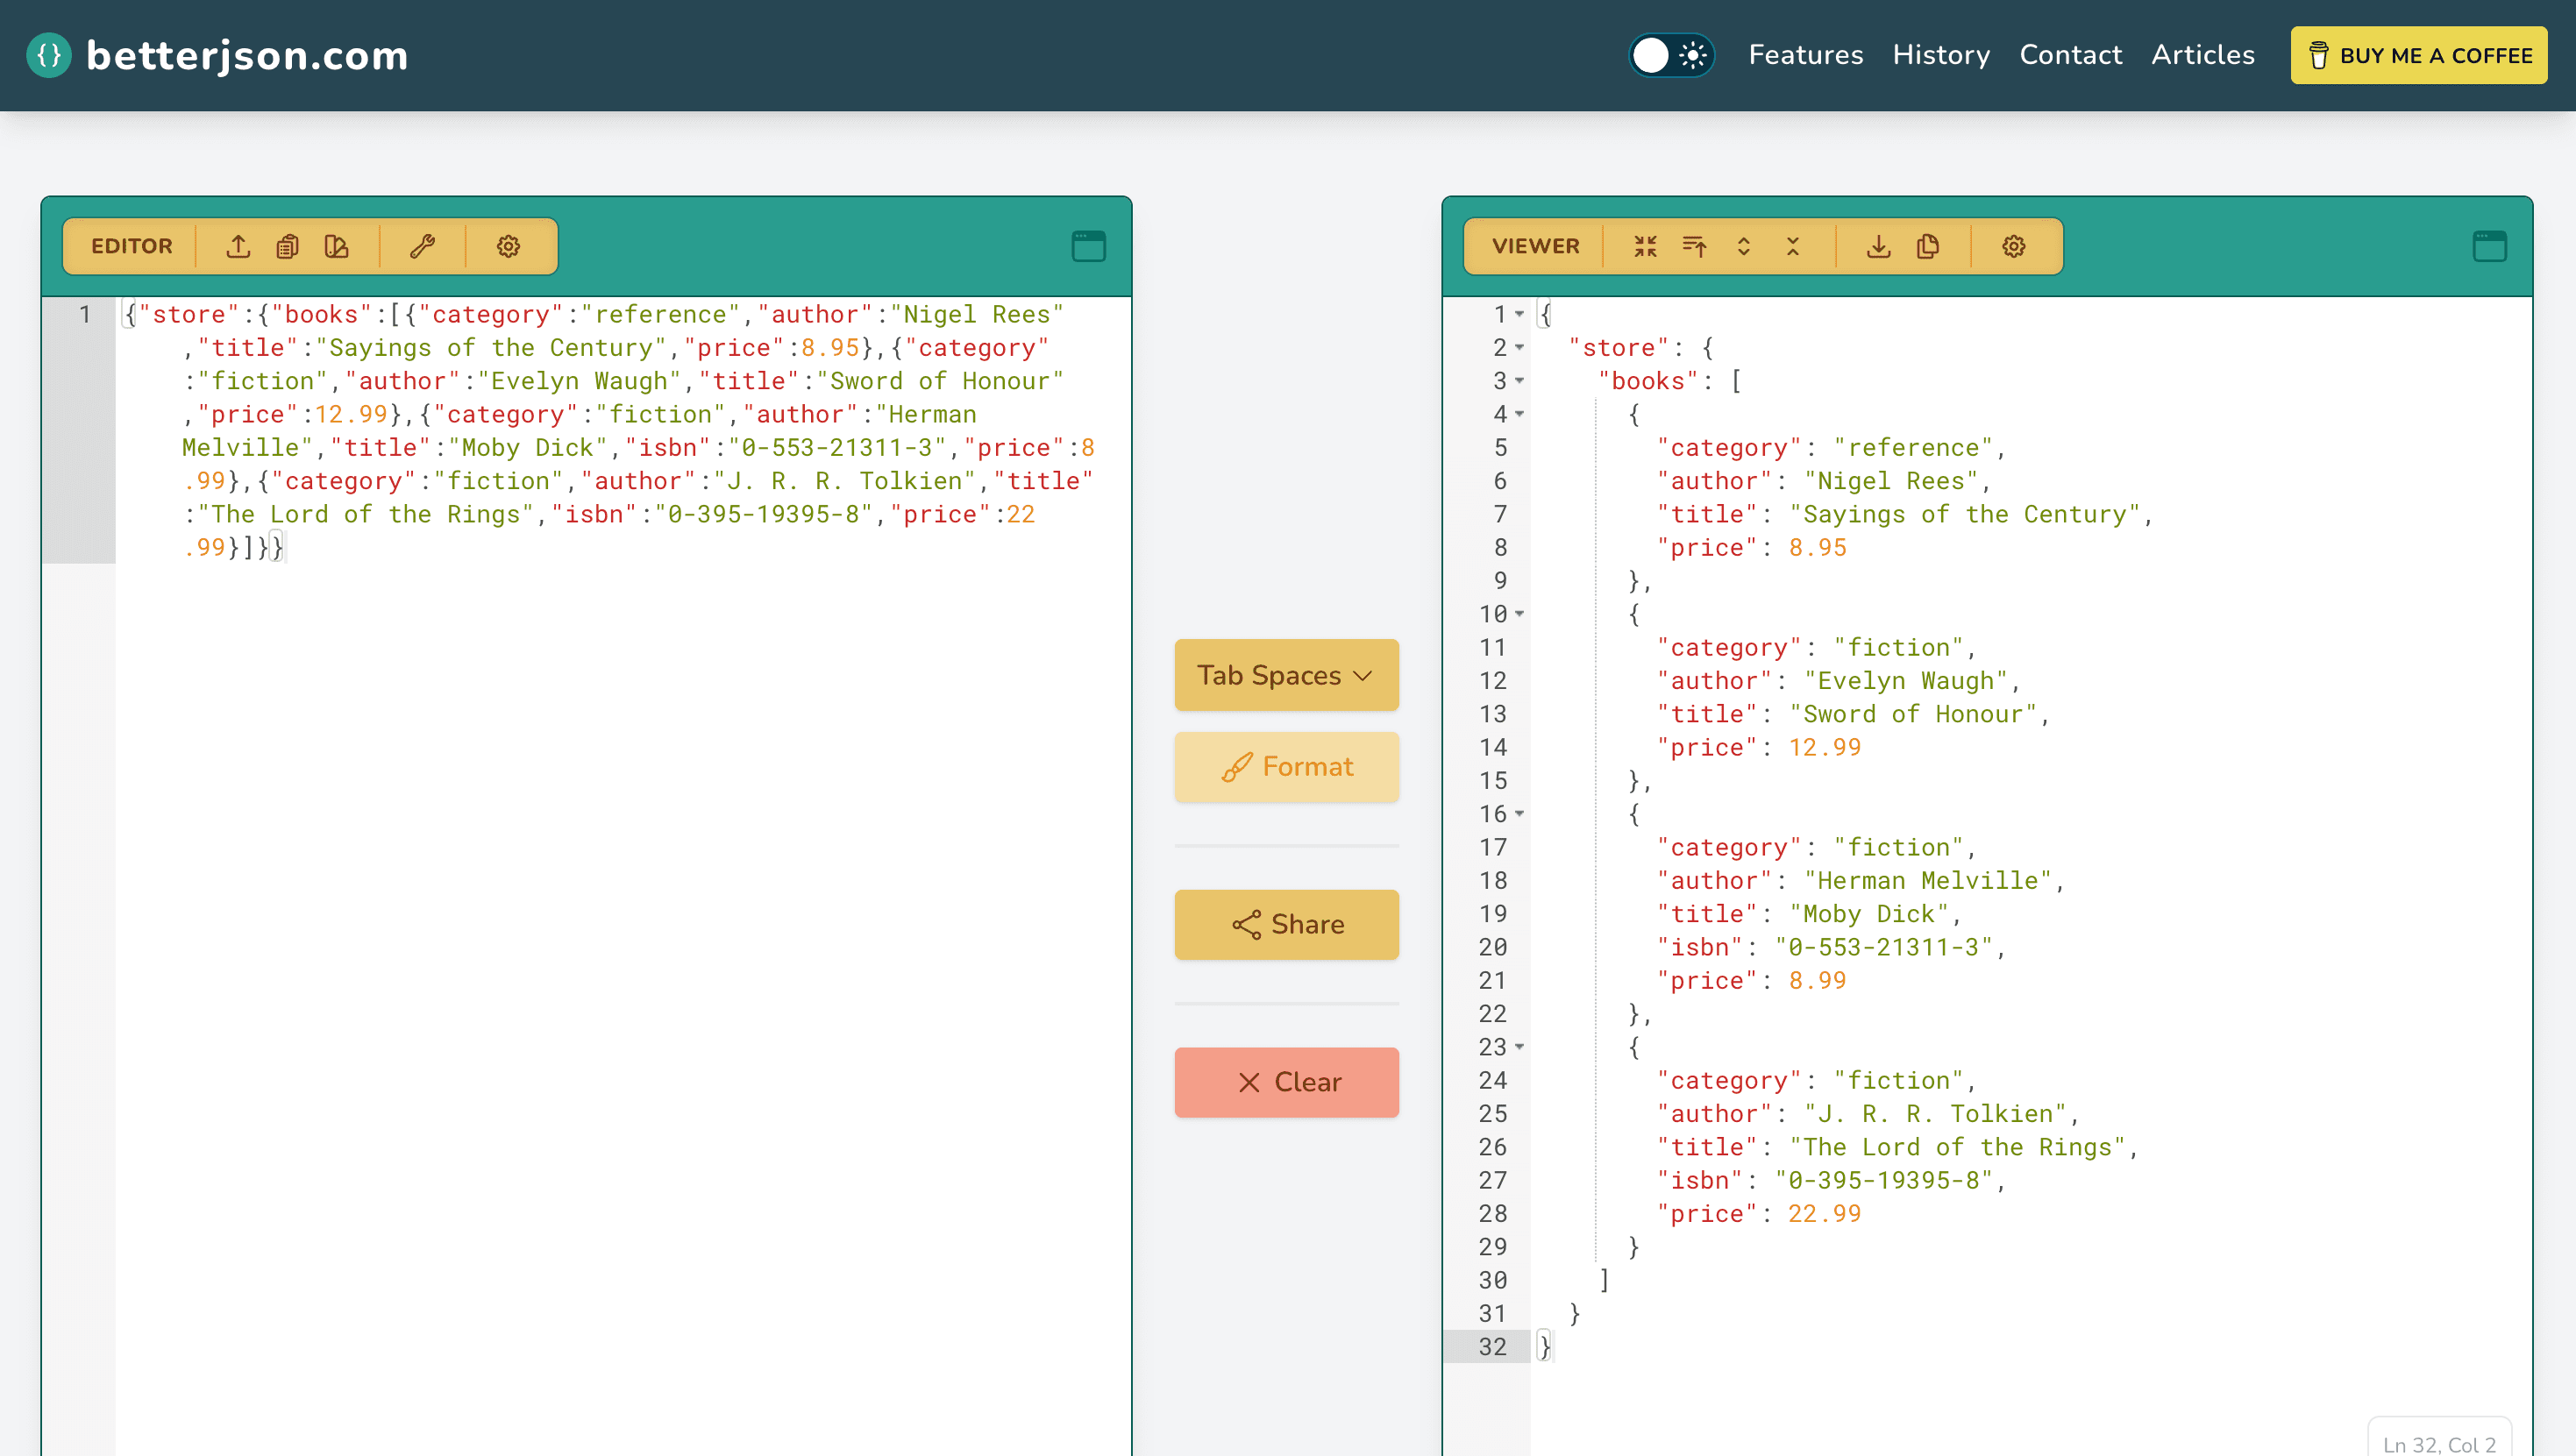Open the viewer settings gear

[x=2013, y=246]
